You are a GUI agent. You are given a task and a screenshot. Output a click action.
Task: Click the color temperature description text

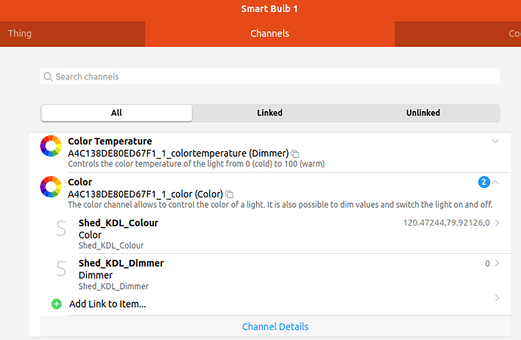tap(196, 164)
